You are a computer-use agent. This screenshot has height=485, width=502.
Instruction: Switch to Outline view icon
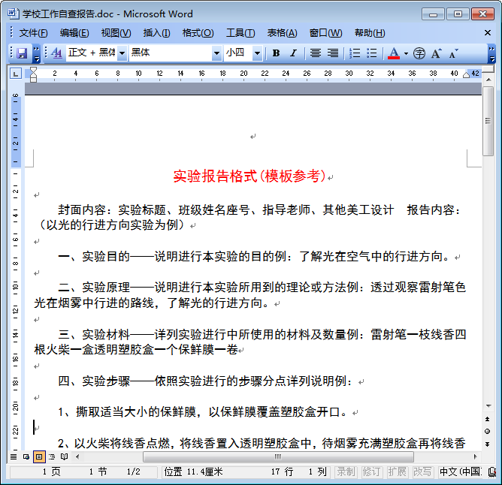tap(52, 457)
